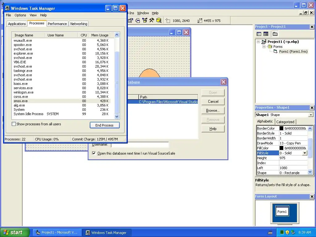The height and width of the screenshot is (237, 316).
Task: Open the Windows start menu
Action: (15, 232)
